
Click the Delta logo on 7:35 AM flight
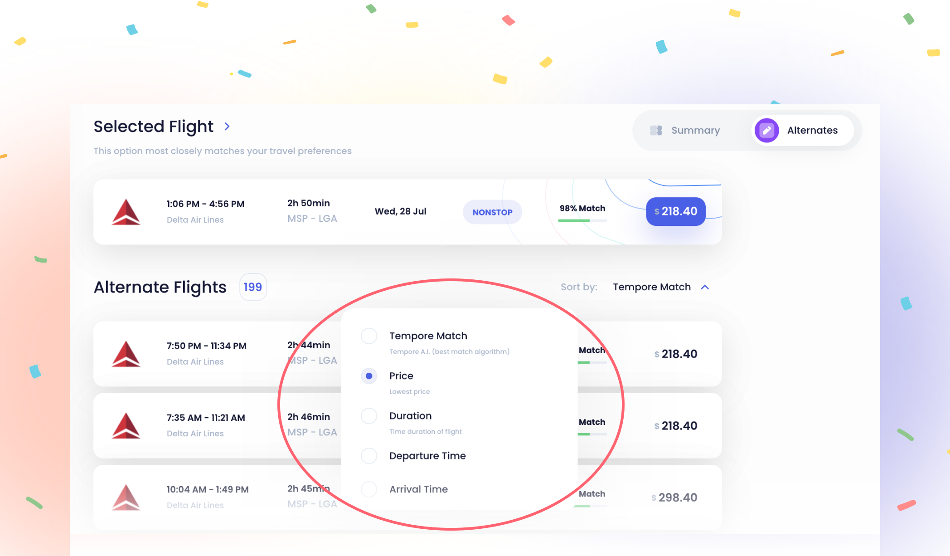[126, 425]
